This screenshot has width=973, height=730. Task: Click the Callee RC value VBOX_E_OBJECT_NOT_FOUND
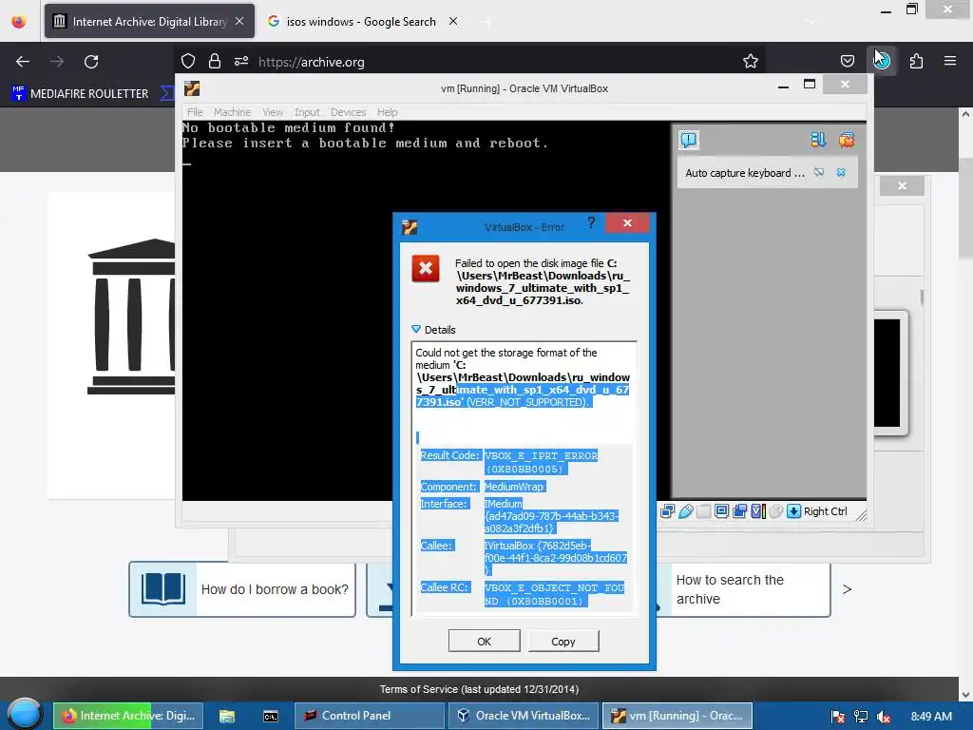coord(554,594)
